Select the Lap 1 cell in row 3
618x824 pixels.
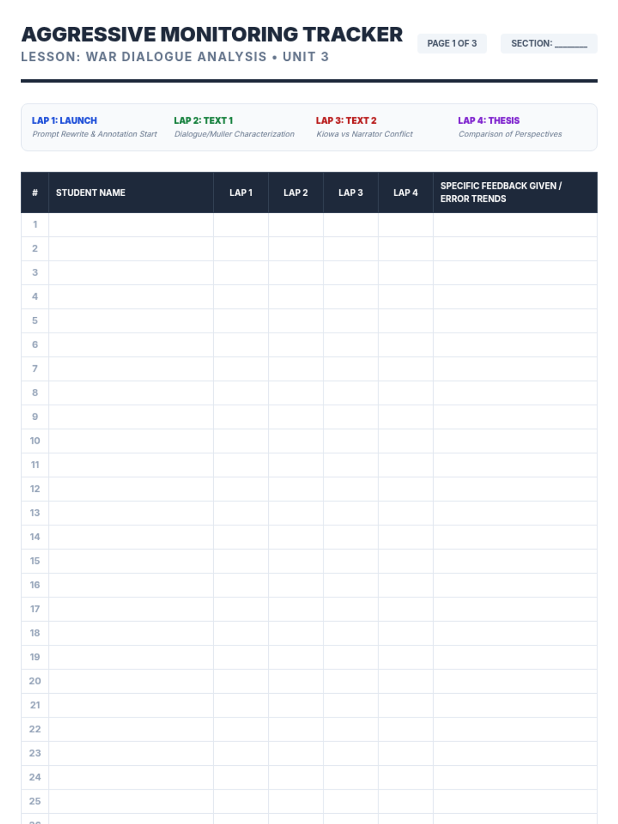(241, 272)
